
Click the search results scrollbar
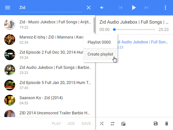94,25
